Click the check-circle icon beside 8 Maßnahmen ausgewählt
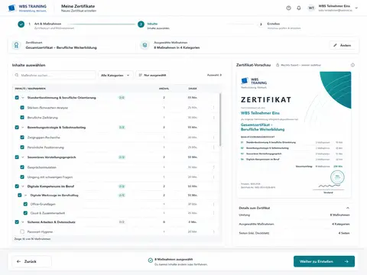Image resolution: width=367 pixels, height=275 pixels. (151, 260)
